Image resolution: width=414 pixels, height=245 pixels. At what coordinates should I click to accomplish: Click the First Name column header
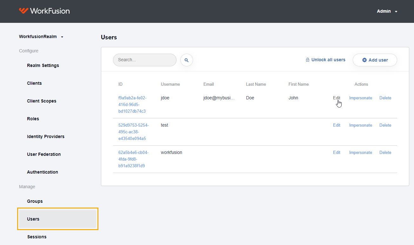click(299, 84)
